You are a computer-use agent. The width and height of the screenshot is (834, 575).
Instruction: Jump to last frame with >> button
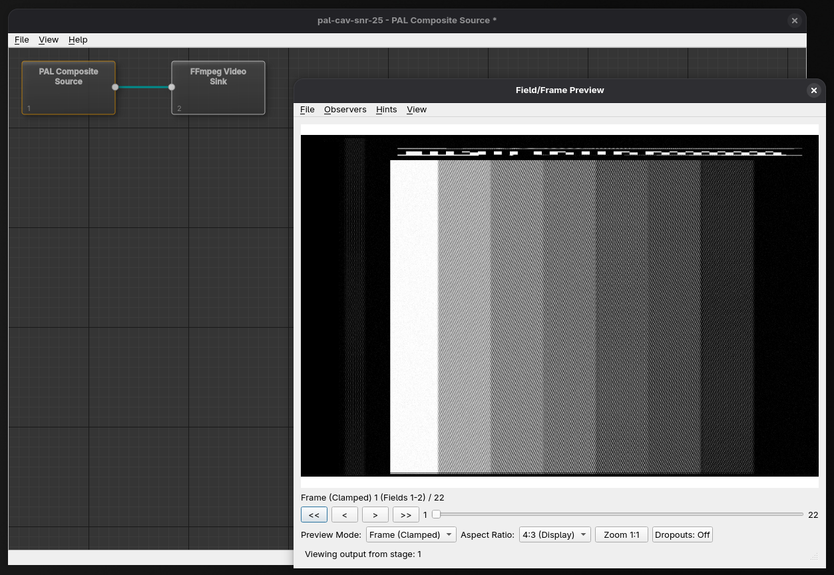coord(406,515)
